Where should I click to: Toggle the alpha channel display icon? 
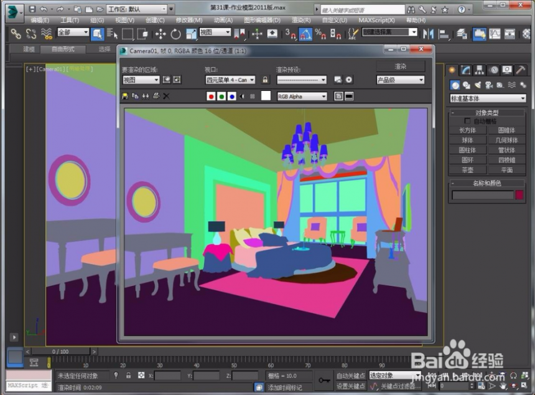click(242, 97)
